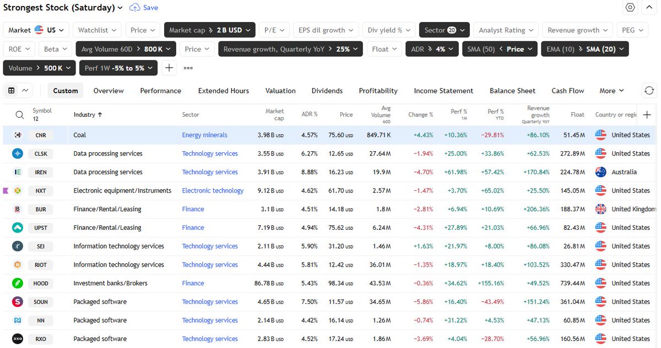Open the Analyst Rating filter dropdown
The height and width of the screenshot is (348, 661).
click(x=506, y=30)
